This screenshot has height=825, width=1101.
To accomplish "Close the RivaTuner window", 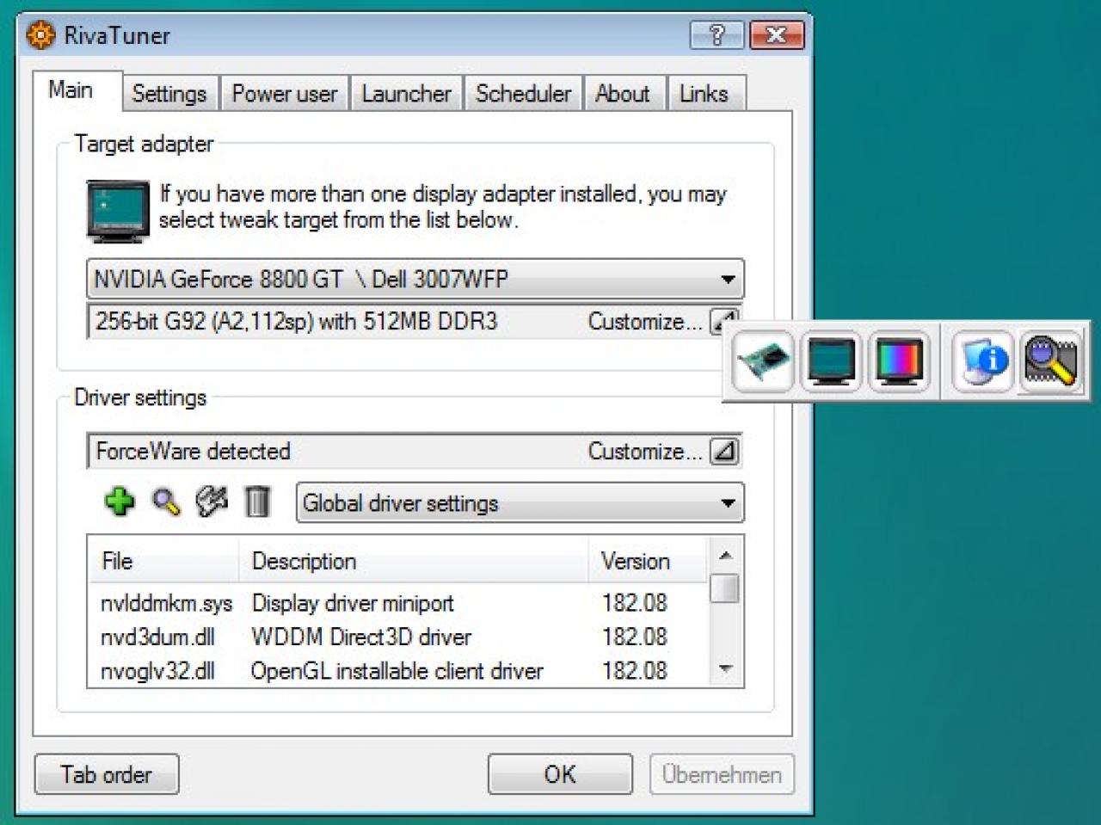I will (x=777, y=35).
